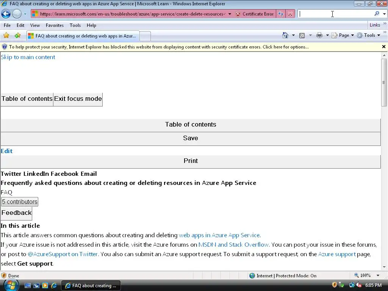The image size is (388, 291).
Task: Click FAQ about creating taskbar button
Action: click(x=91, y=286)
